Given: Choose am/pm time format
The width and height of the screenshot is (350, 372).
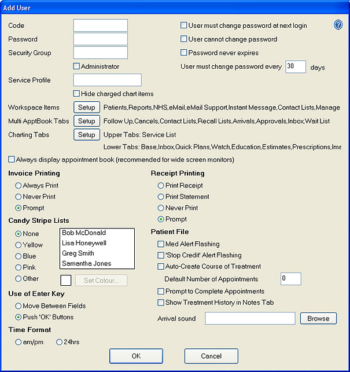Looking at the screenshot, I should [x=19, y=342].
